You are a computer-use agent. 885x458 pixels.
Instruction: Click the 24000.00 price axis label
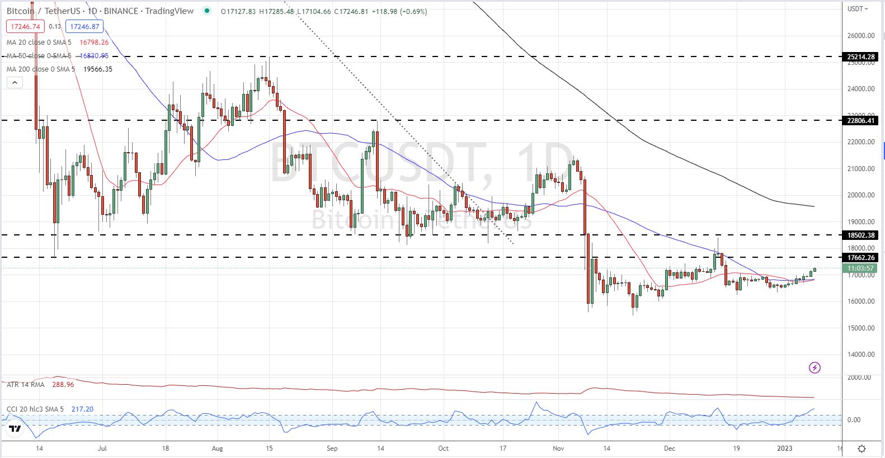pyautogui.click(x=861, y=89)
